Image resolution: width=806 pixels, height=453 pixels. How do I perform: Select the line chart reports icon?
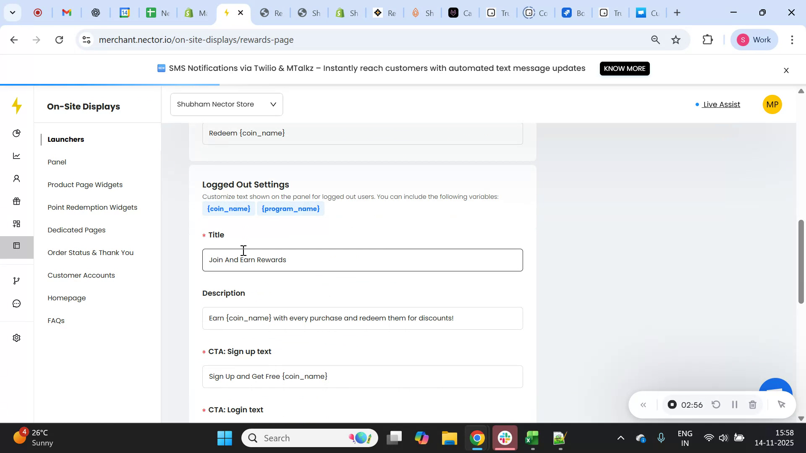tap(17, 156)
